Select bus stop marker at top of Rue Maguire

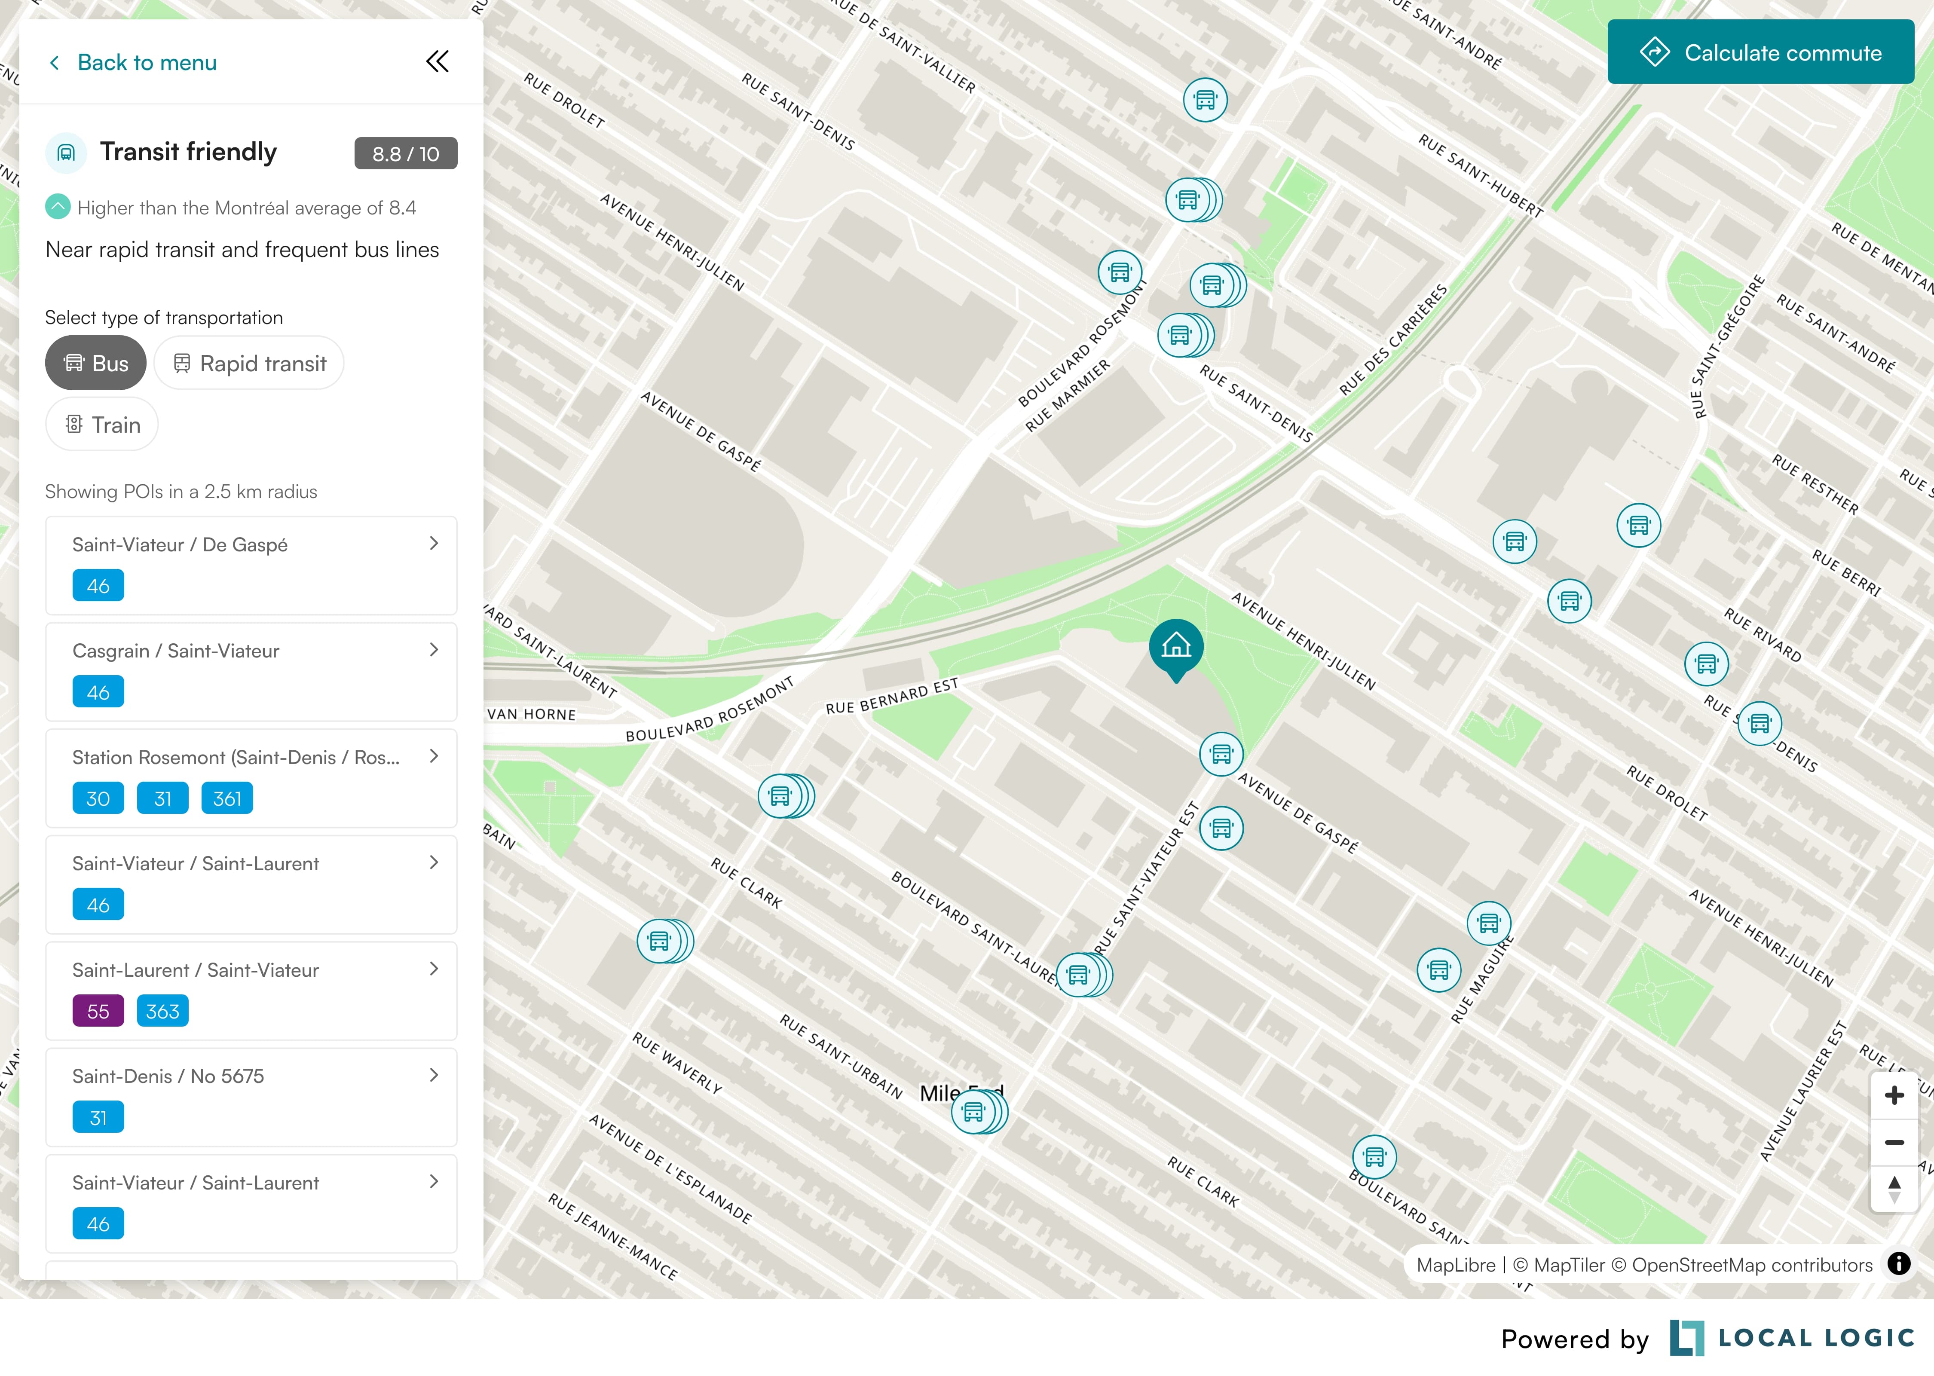tap(1488, 923)
